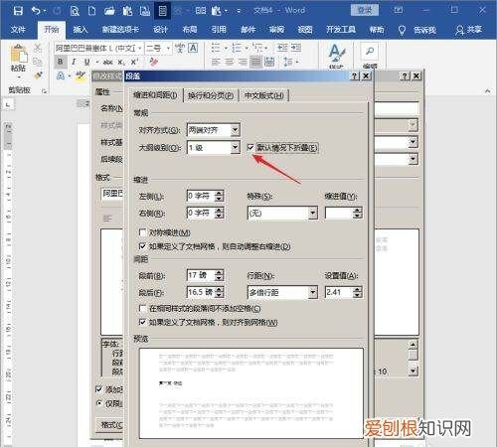
Task: Apply subscript formatting
Action: coord(121,62)
